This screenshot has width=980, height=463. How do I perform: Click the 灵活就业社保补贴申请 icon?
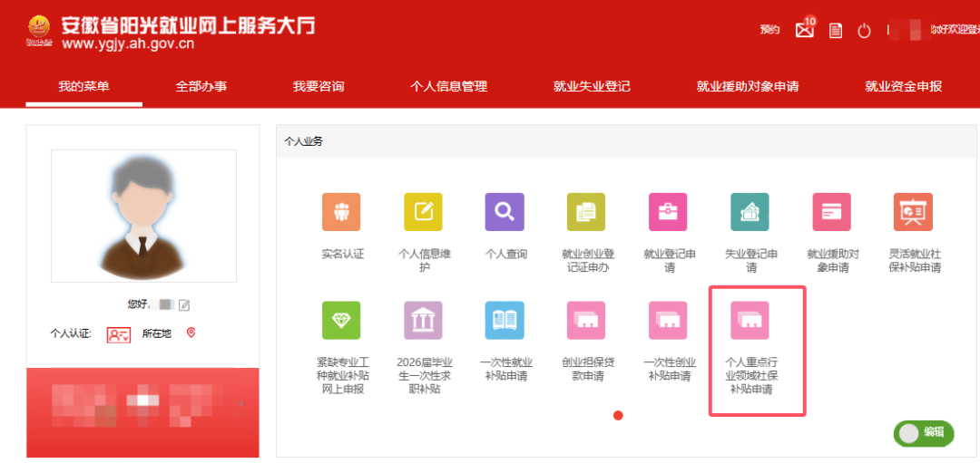coord(913,212)
